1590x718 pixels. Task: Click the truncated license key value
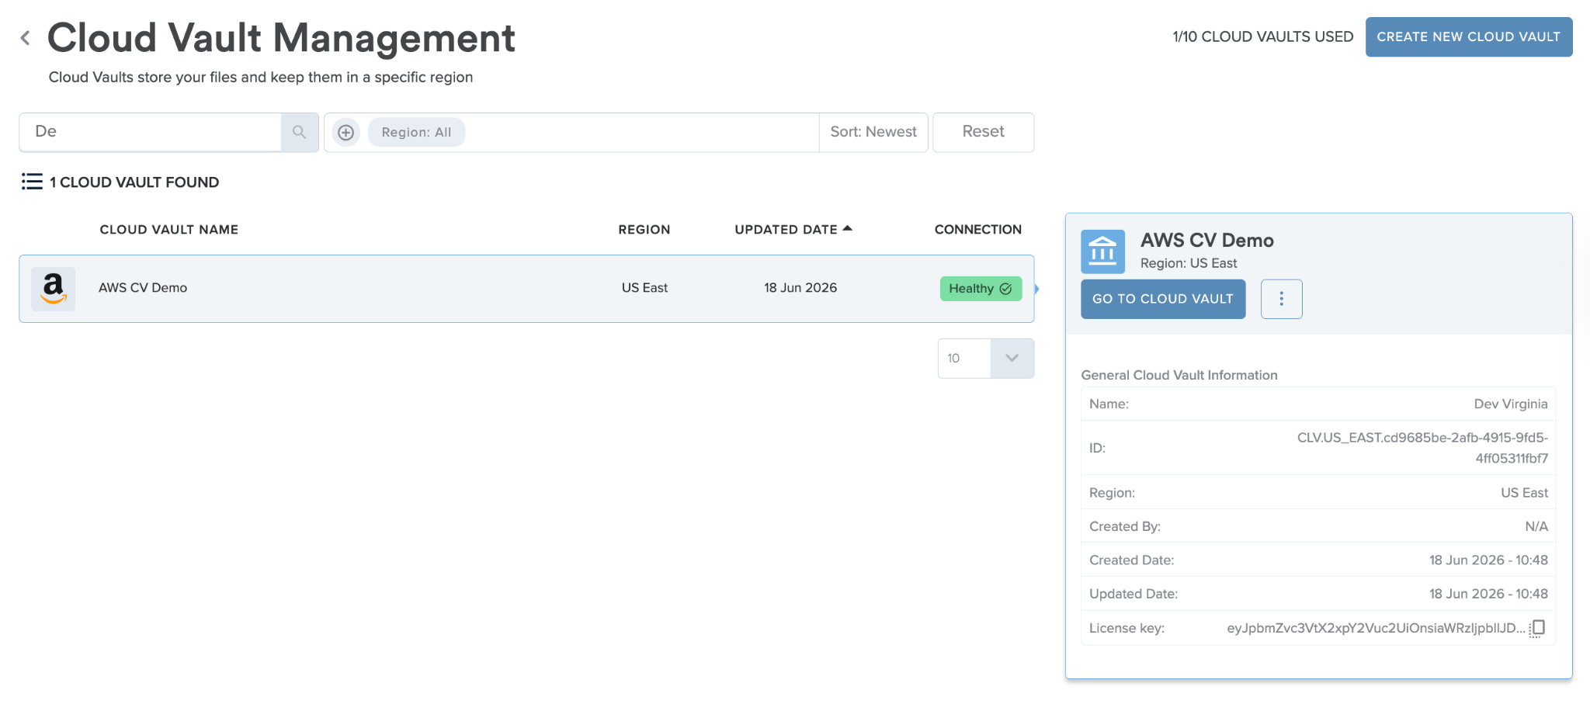pos(1376,628)
